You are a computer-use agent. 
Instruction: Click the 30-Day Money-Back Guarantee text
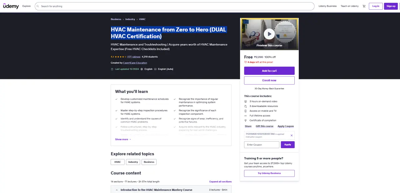(269, 89)
